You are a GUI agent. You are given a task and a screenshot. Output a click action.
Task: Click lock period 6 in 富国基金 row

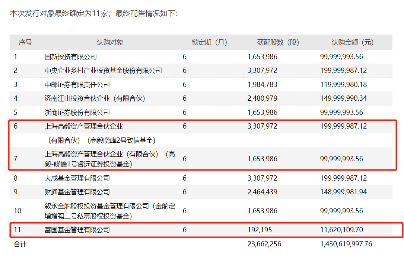click(x=184, y=230)
